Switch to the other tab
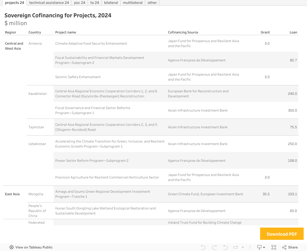This screenshot has width=307, height=251. tap(152, 3)
